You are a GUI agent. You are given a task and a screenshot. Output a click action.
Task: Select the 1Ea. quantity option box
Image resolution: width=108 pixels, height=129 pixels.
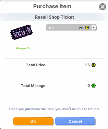pos(71,28)
